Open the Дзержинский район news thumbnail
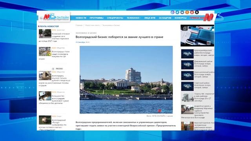Image resolution: width=251 pixels, height=141 pixels. click(187, 65)
